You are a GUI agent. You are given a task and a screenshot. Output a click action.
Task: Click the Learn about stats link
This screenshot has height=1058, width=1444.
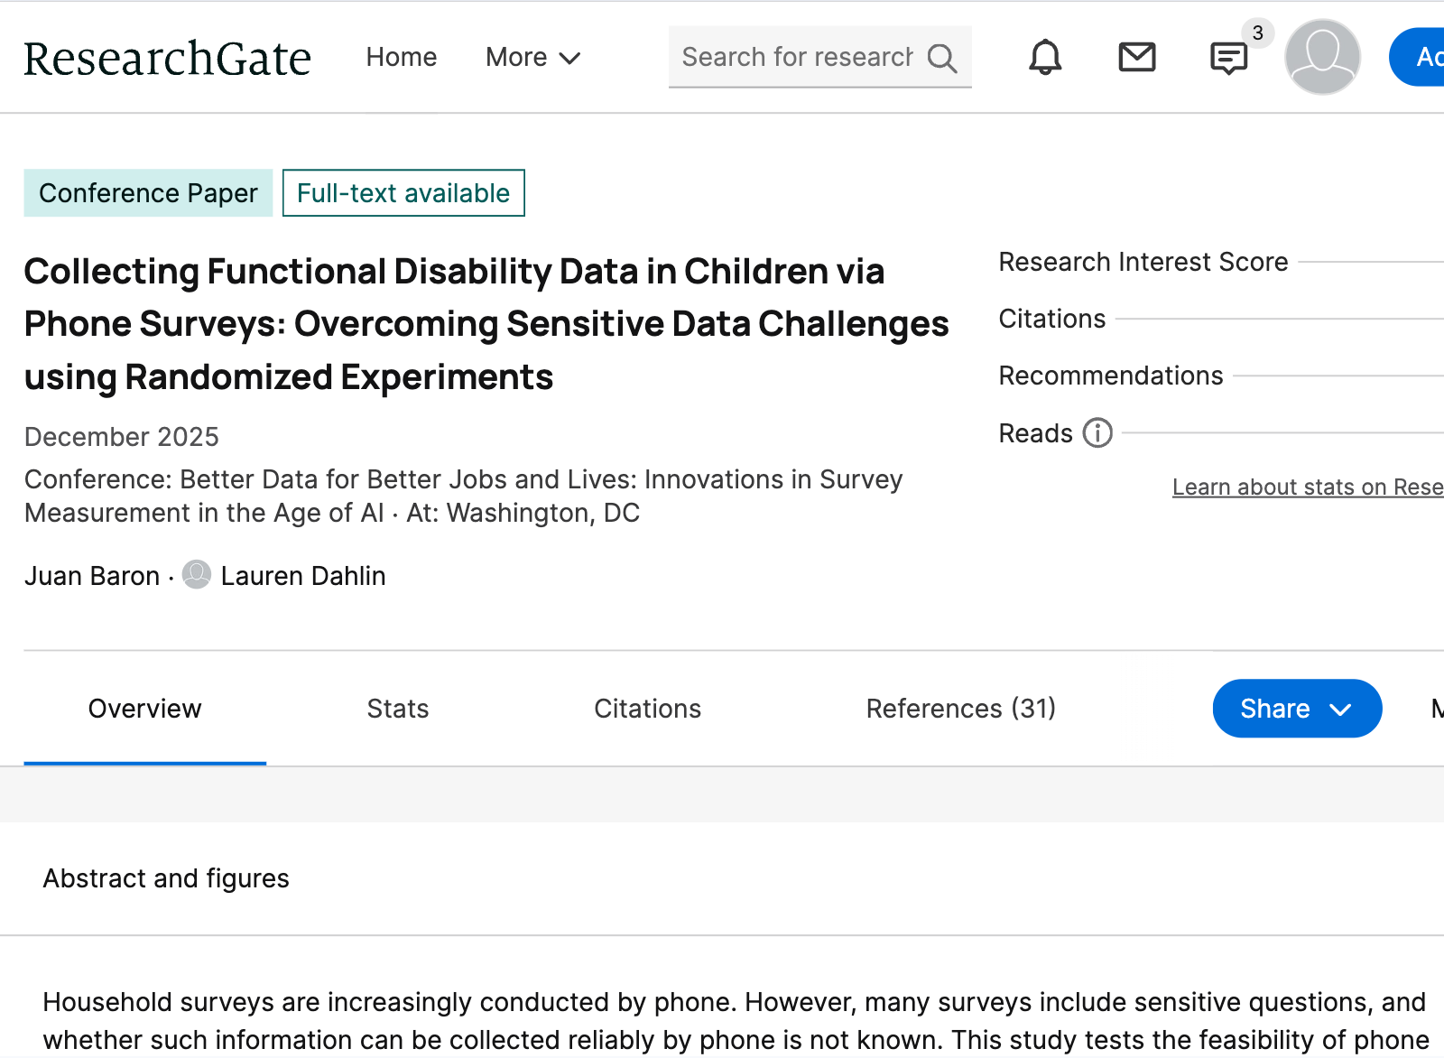pyautogui.click(x=1307, y=487)
